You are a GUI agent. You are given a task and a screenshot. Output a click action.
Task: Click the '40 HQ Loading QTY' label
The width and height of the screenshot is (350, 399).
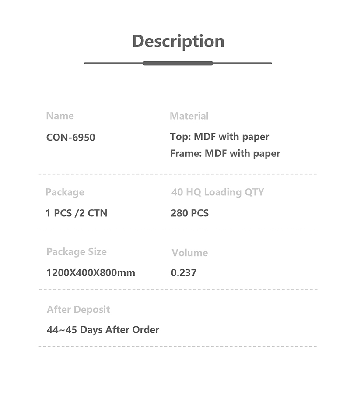coord(217,192)
